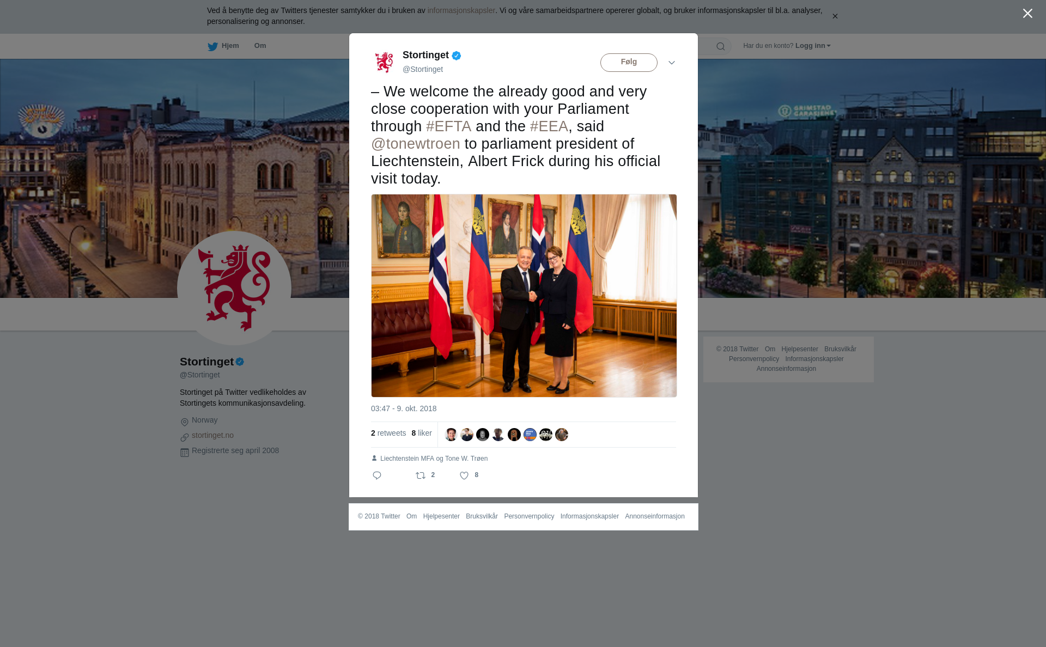This screenshot has width=1046, height=647.
Task: Expand the tweet options chevron next to Følg
Action: (x=672, y=63)
